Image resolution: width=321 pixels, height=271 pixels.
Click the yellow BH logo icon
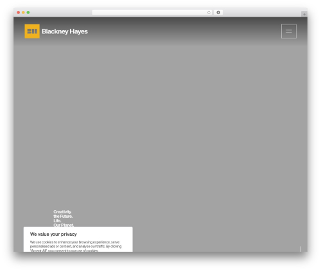point(32,31)
